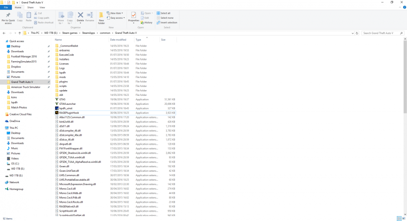
Task: Open American Truck Simulator in sidebar
Action: [x=25, y=87]
